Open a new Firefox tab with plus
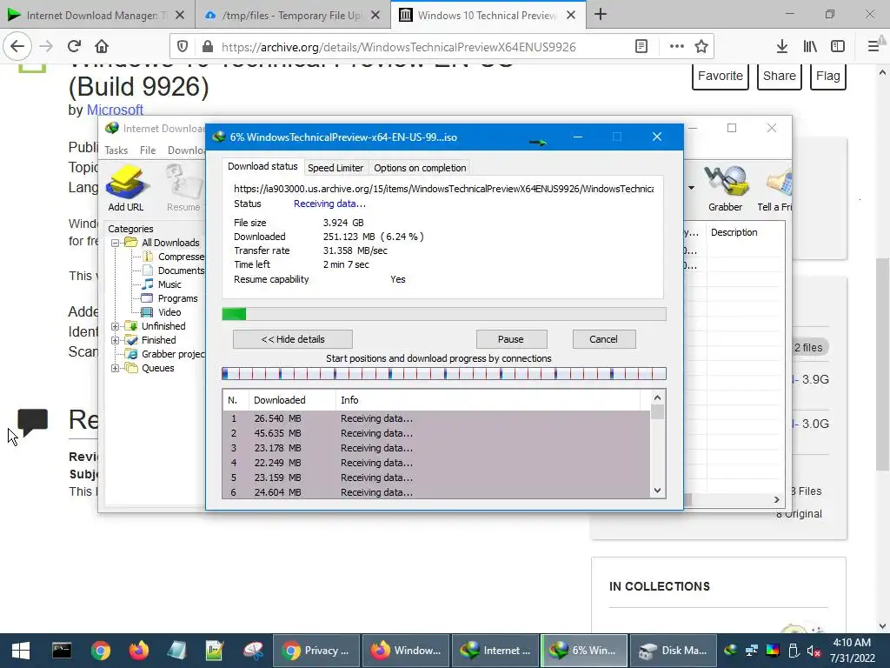 601,15
